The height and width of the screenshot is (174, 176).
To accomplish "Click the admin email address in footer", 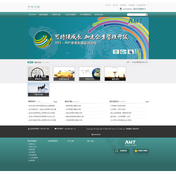I will tap(70, 129).
